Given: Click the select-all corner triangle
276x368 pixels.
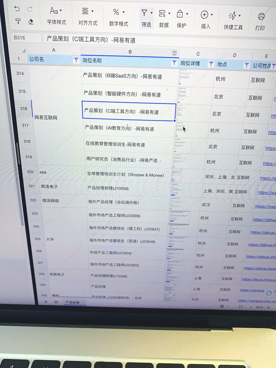Looking at the screenshot, I should (x=24, y=50).
